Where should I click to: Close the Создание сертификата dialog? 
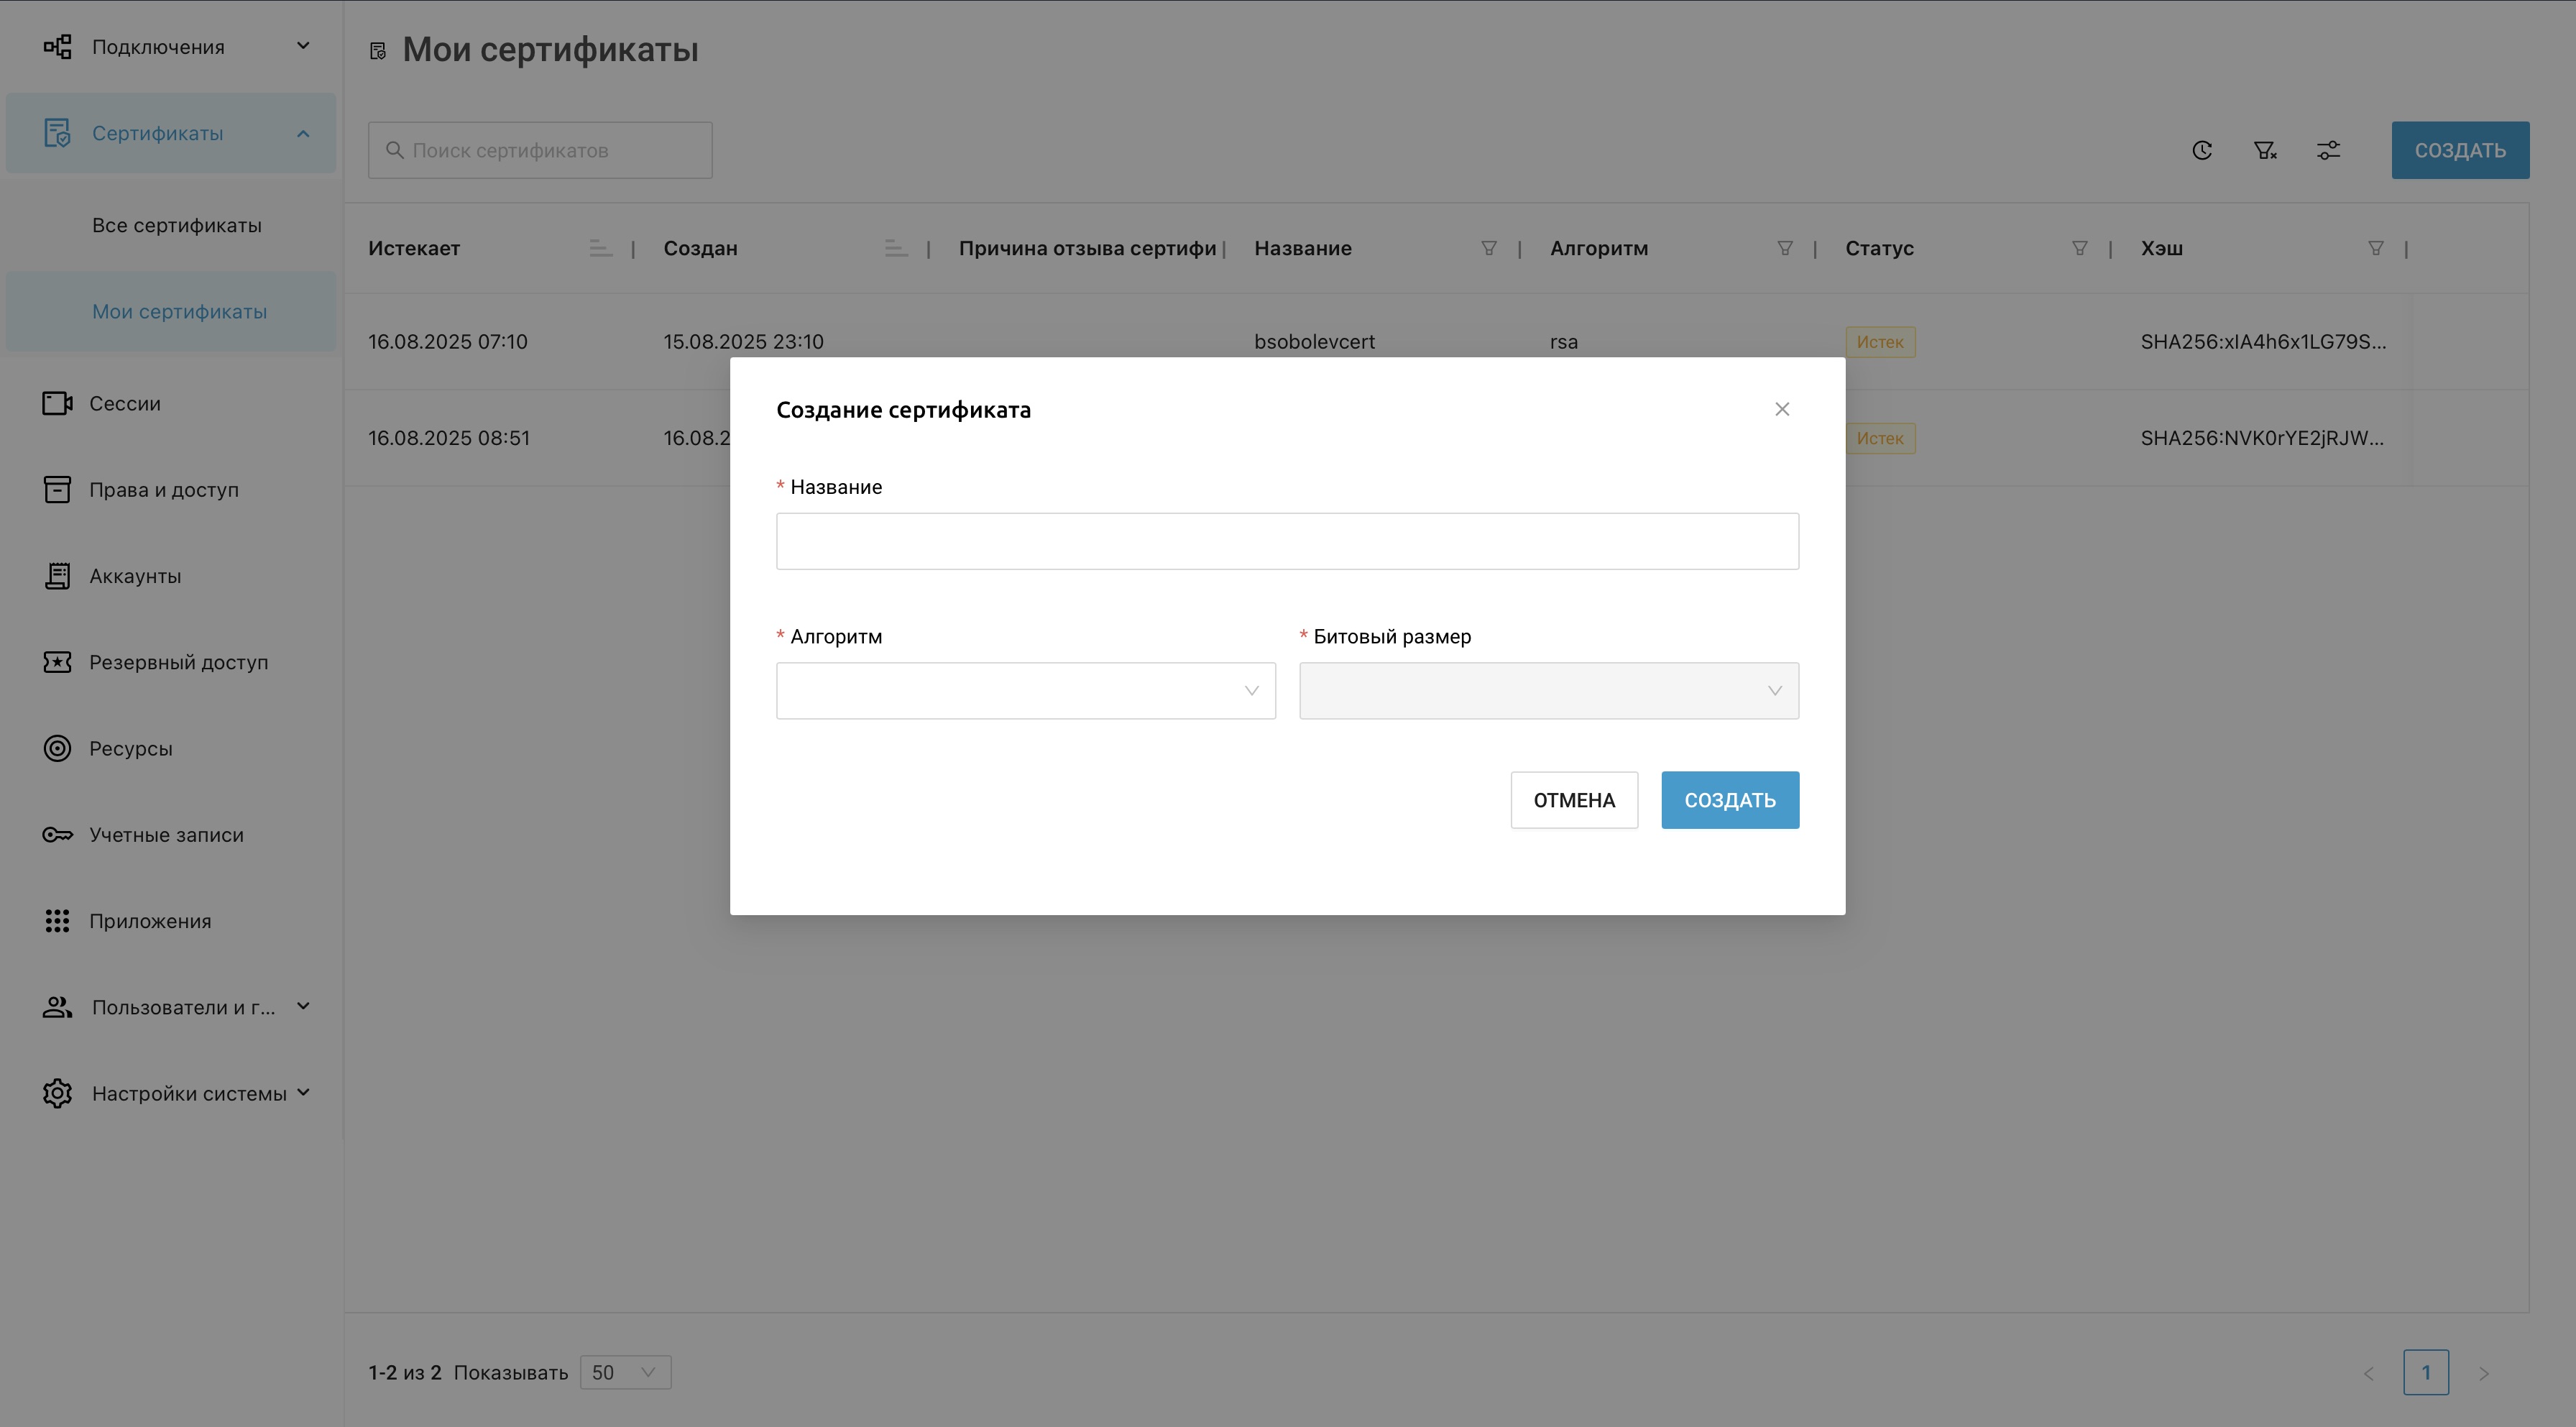1781,409
